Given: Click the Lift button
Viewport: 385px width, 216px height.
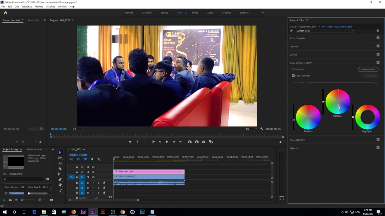Looking at the screenshot, I should 189,142.
